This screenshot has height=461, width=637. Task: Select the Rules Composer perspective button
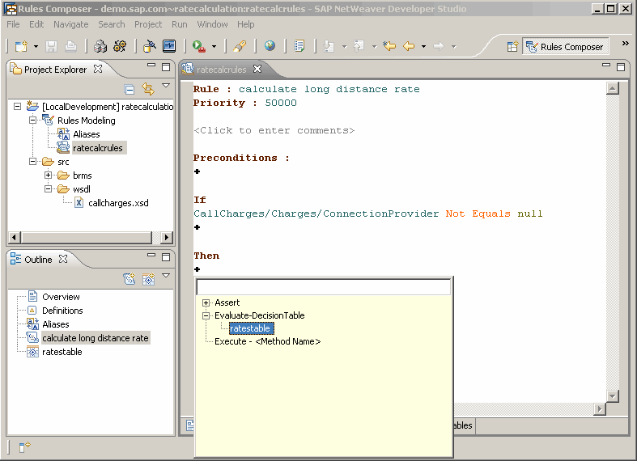pos(565,47)
